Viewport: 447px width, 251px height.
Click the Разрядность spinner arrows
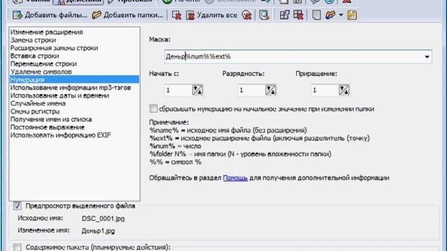click(270, 90)
